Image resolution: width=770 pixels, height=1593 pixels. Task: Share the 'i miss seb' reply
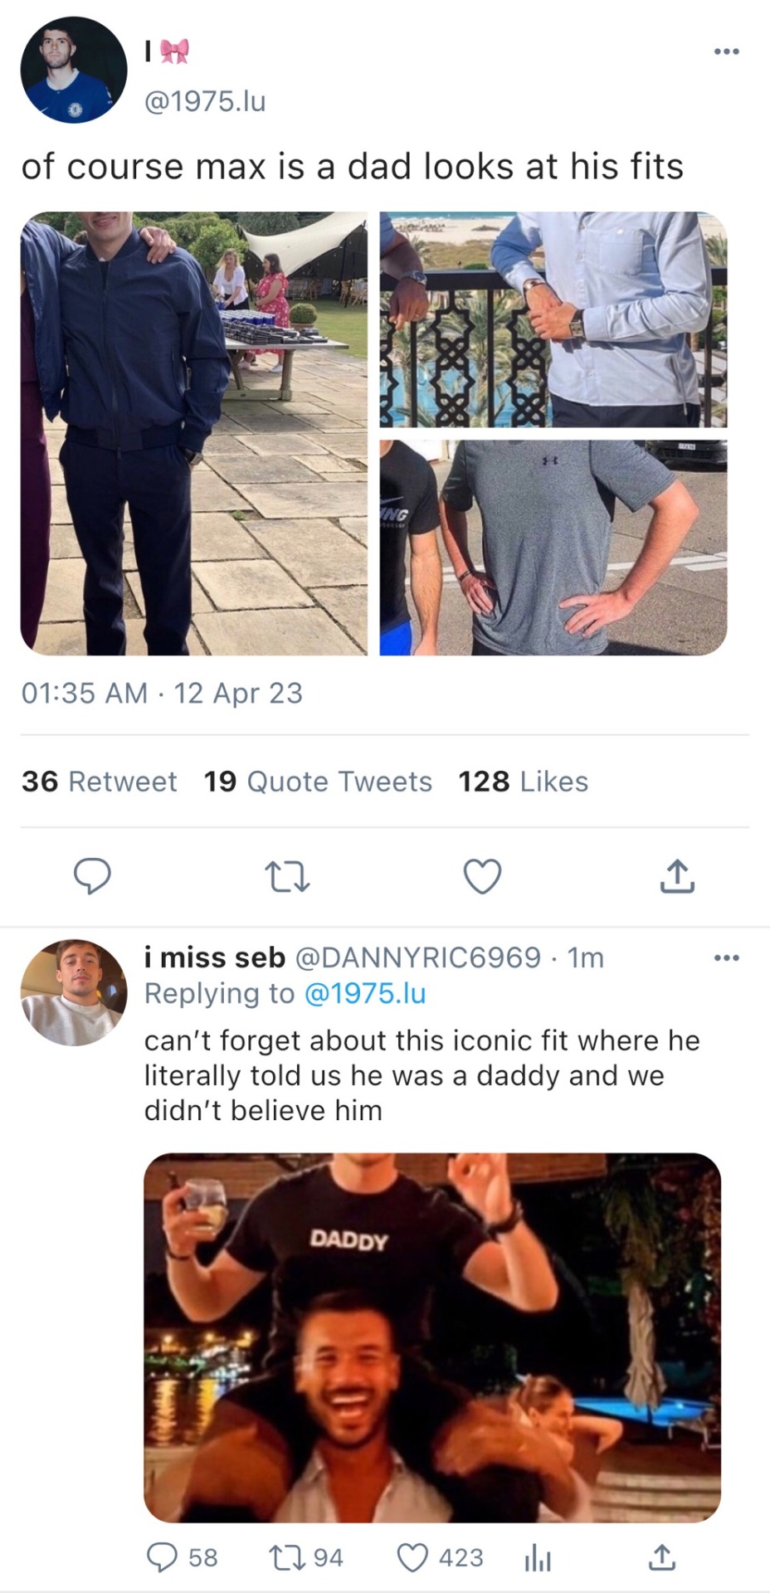point(661,1558)
